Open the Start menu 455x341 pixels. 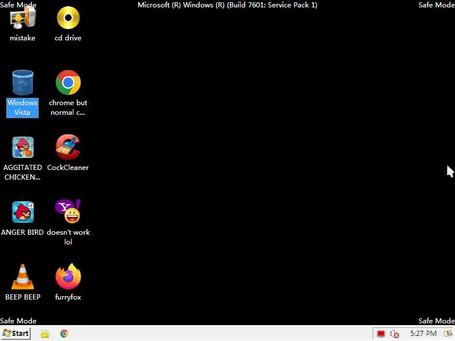(x=16, y=334)
